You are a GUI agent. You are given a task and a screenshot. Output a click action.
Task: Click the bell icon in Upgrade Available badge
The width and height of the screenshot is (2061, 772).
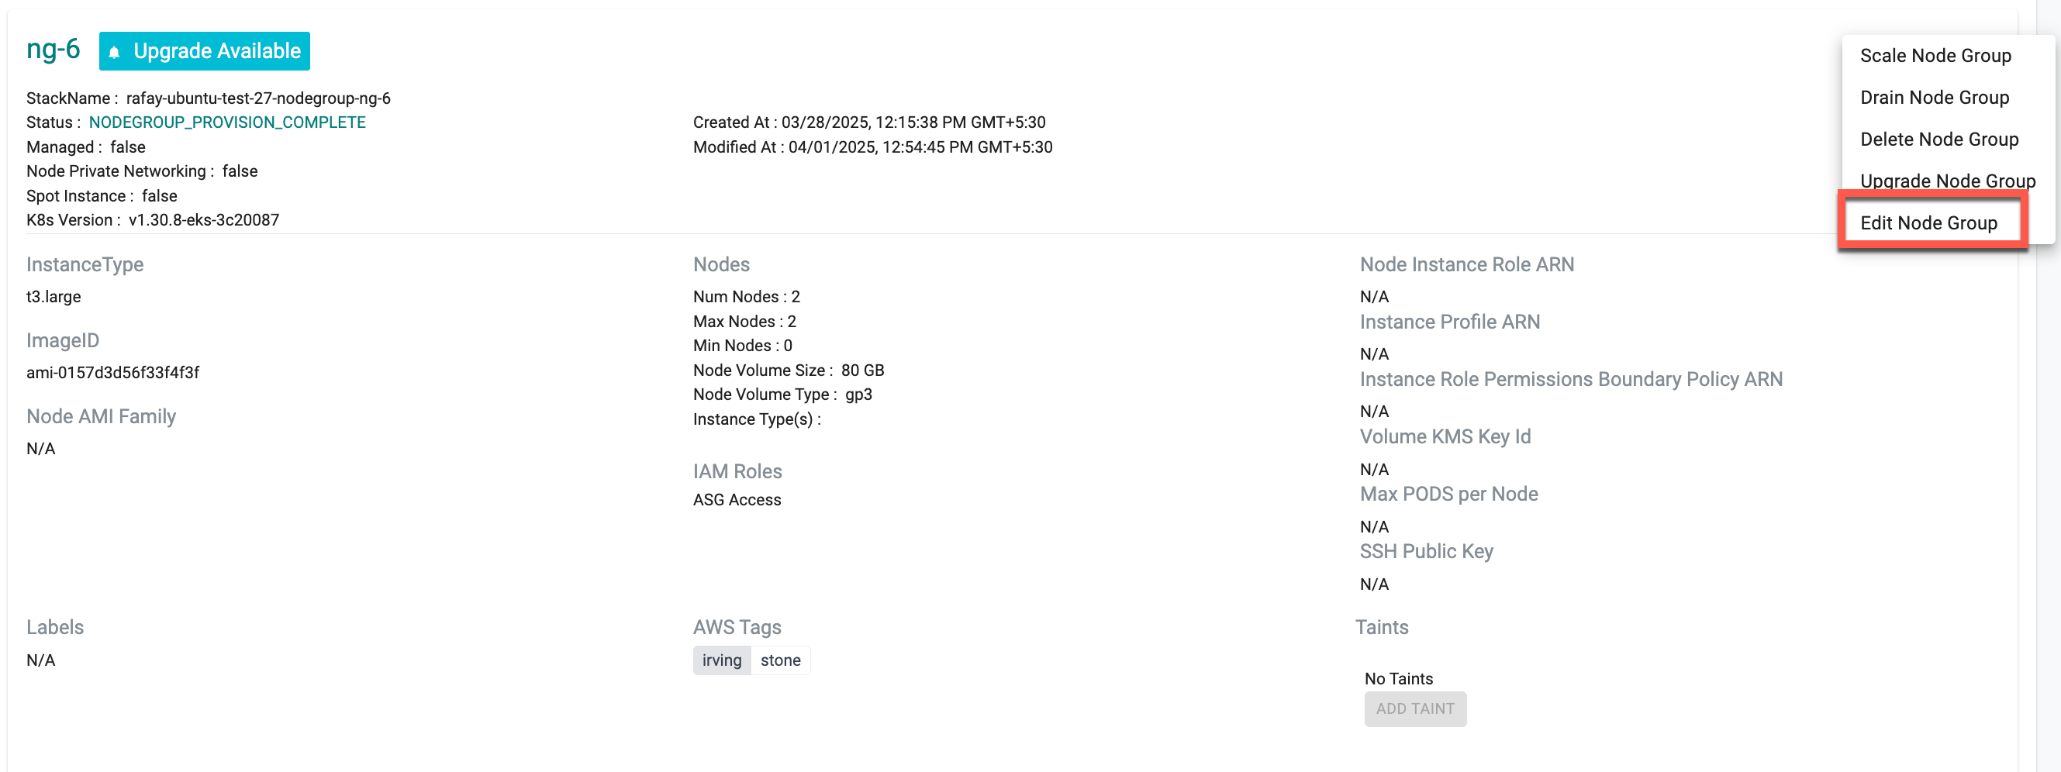click(x=115, y=52)
